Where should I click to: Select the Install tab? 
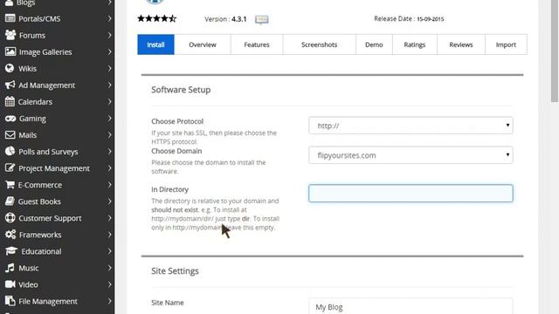155,44
